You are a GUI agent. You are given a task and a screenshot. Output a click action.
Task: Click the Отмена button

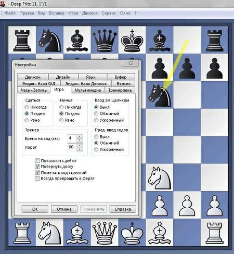pos(64,209)
